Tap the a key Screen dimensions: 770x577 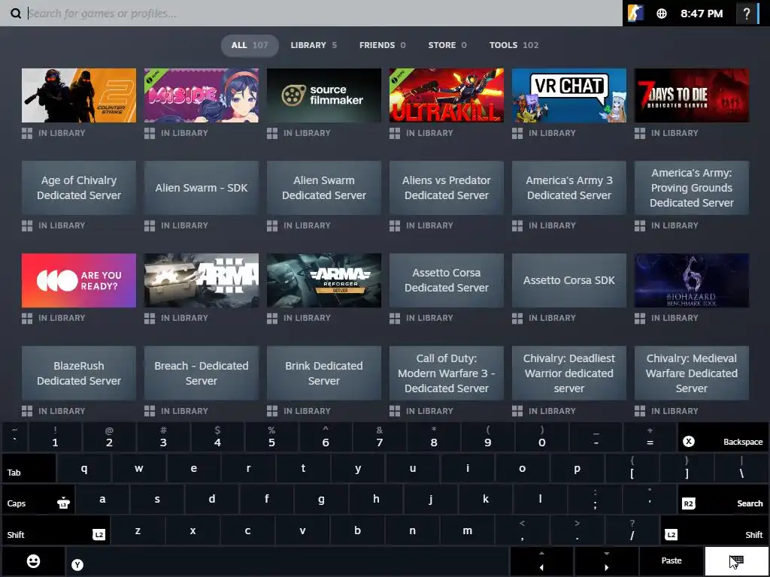click(x=102, y=499)
